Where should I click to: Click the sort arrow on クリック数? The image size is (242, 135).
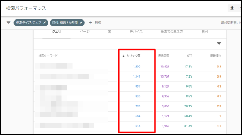(124, 56)
